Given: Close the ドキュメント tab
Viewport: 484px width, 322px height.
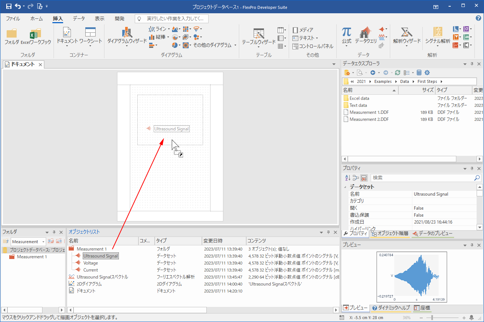Looking at the screenshot, I should pyautogui.click(x=40, y=64).
